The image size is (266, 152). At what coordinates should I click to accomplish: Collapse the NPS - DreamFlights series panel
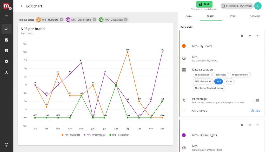257,125
